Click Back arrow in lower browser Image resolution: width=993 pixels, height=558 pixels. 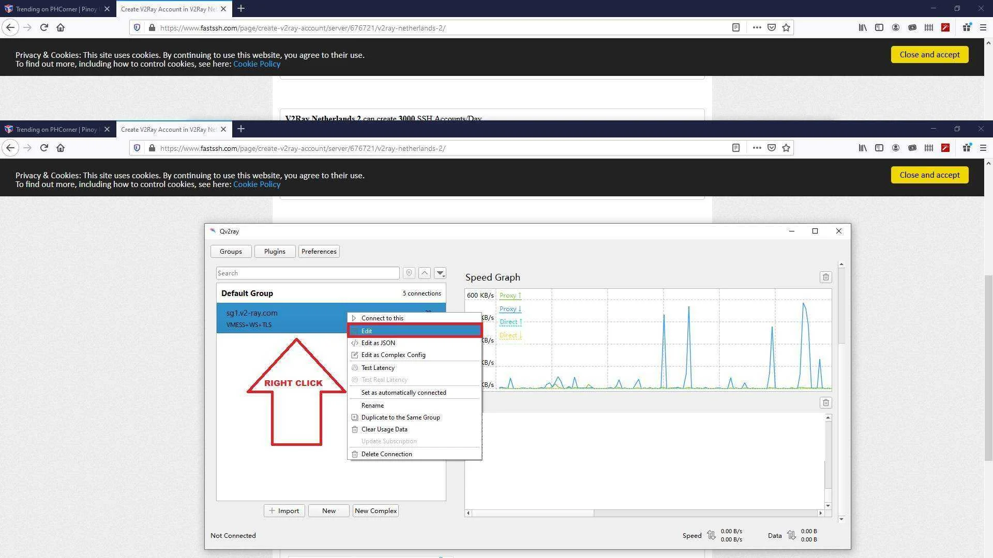(10, 148)
